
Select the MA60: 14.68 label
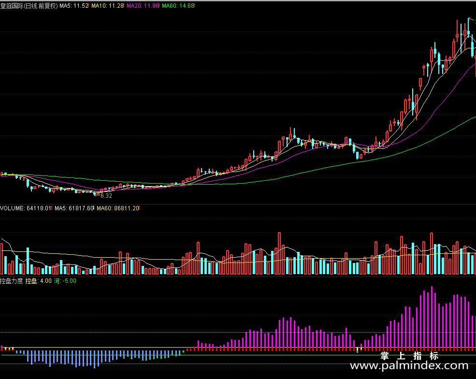point(178,6)
